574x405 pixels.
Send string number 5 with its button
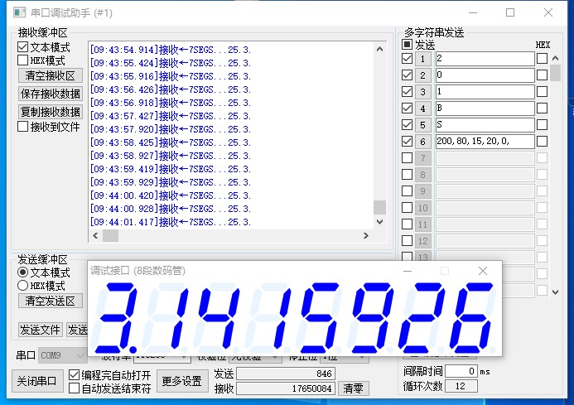(x=422, y=125)
